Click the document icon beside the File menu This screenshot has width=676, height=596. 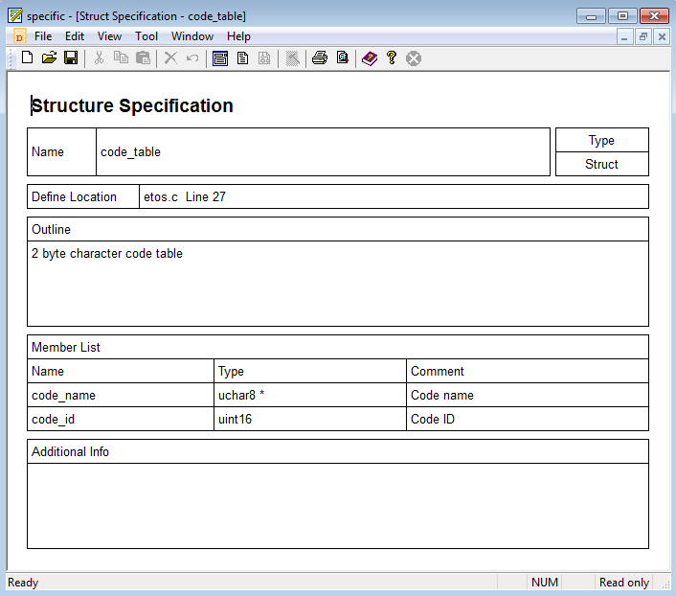click(x=20, y=36)
